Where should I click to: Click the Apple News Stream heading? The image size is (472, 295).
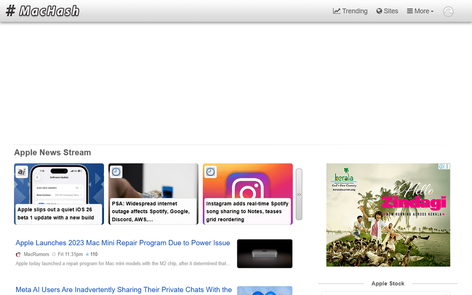click(52, 153)
